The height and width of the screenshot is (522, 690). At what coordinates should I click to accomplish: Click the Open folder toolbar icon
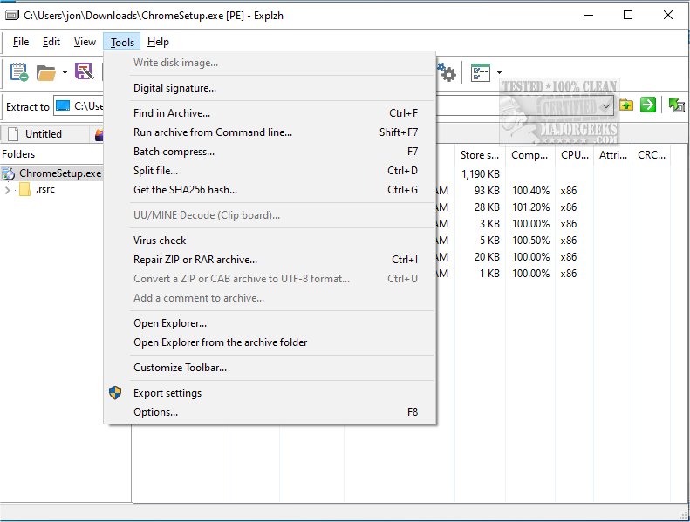click(45, 72)
